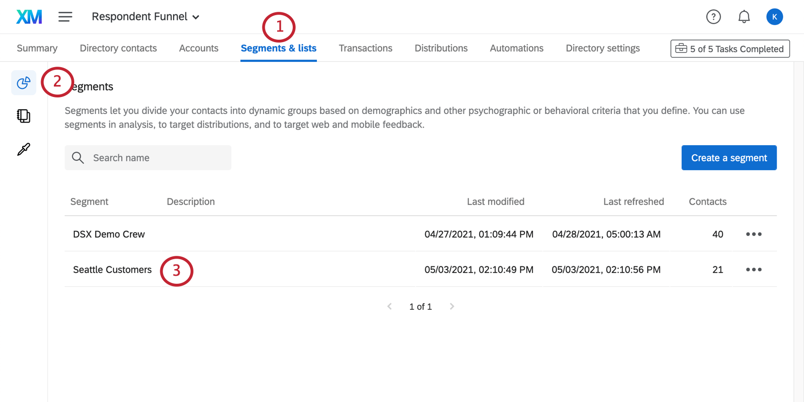Open the DSX Demo Crew segment
This screenshot has width=804, height=402.
click(109, 234)
